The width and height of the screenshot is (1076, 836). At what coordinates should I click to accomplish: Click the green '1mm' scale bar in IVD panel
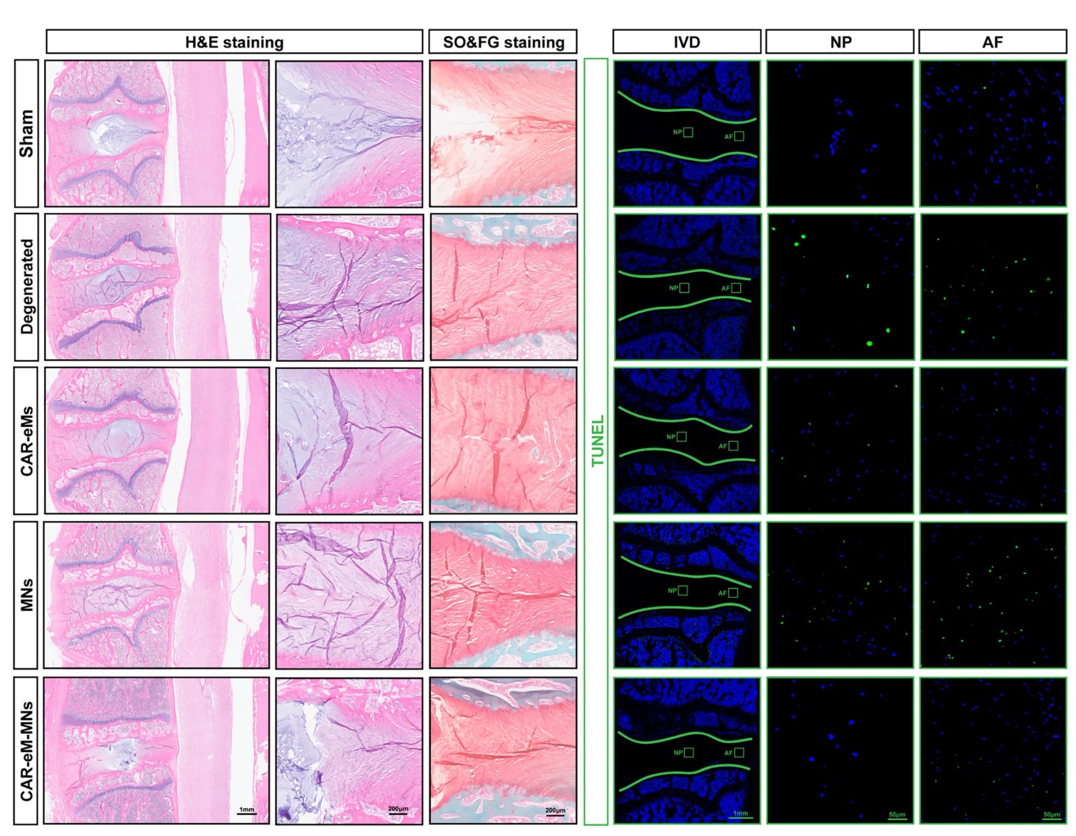(740, 815)
